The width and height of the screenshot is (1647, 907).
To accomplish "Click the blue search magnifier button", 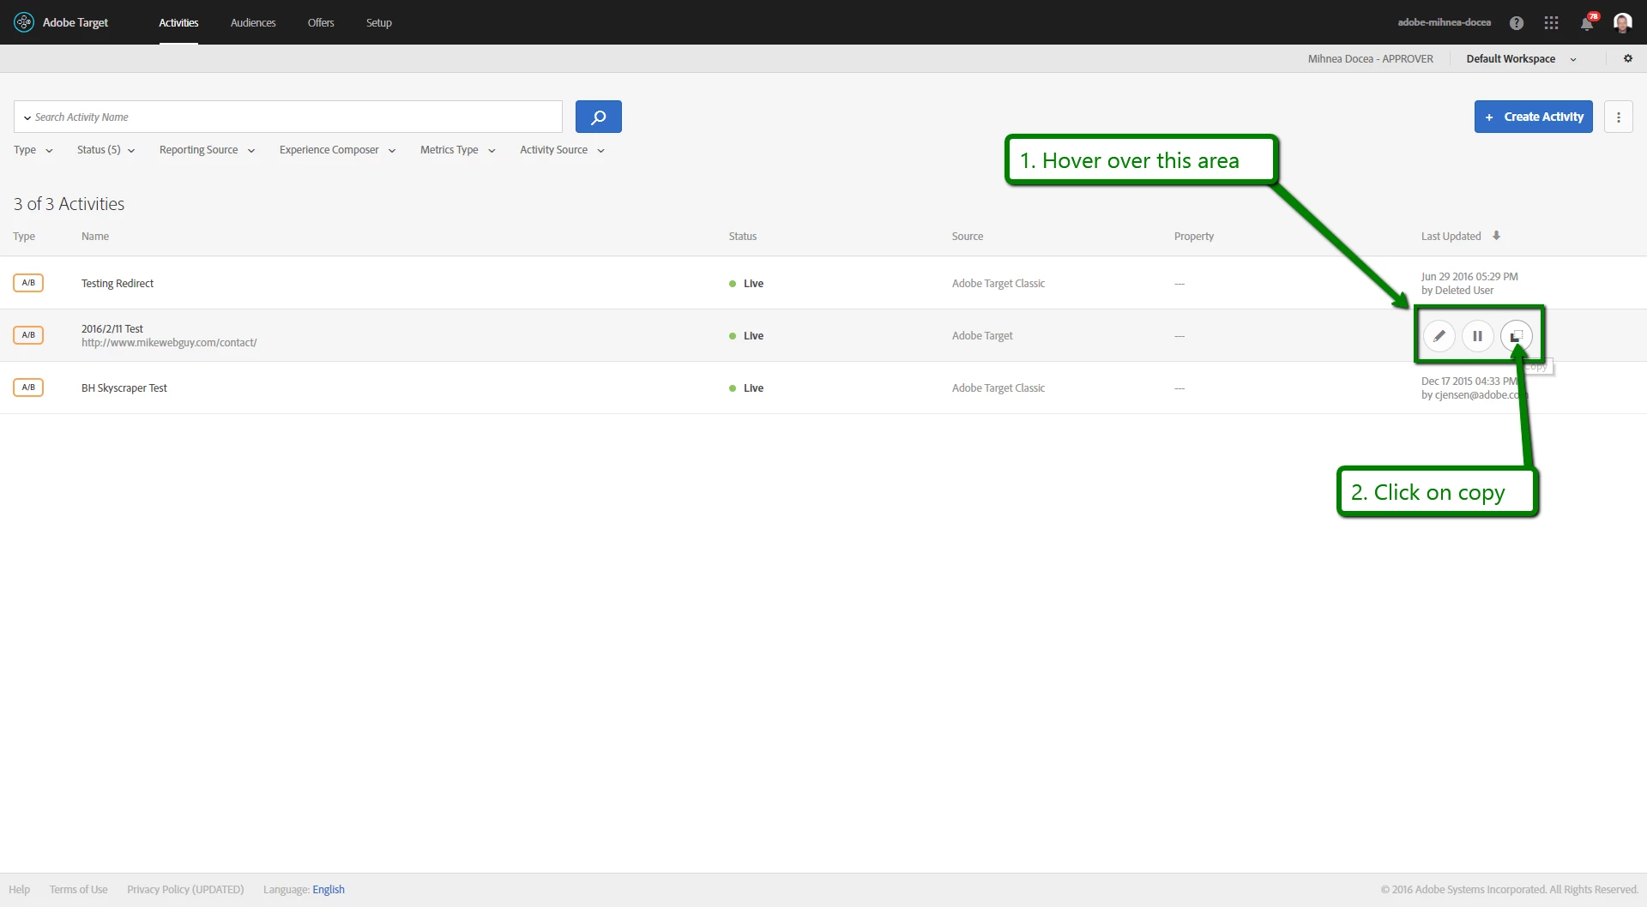I will (599, 117).
